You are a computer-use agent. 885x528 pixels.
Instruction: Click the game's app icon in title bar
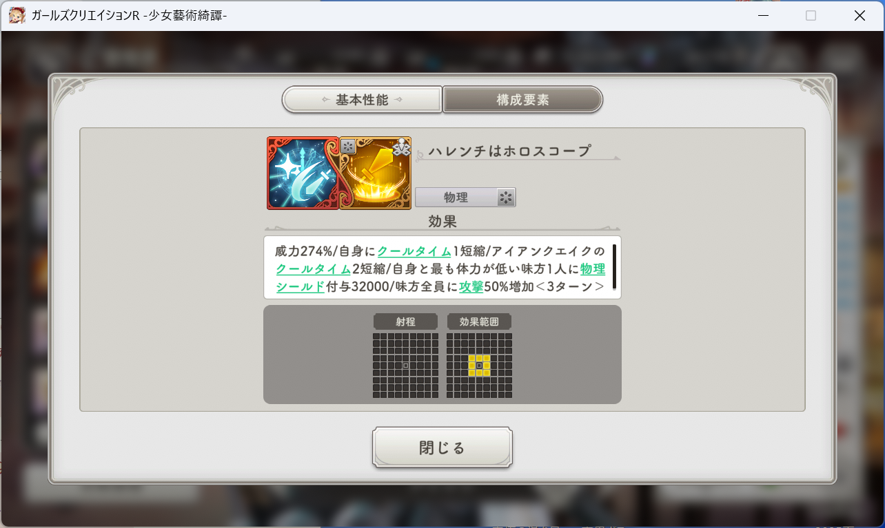[17, 15]
